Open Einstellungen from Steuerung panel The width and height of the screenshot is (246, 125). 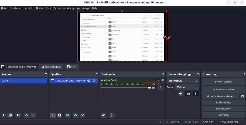click(223, 109)
